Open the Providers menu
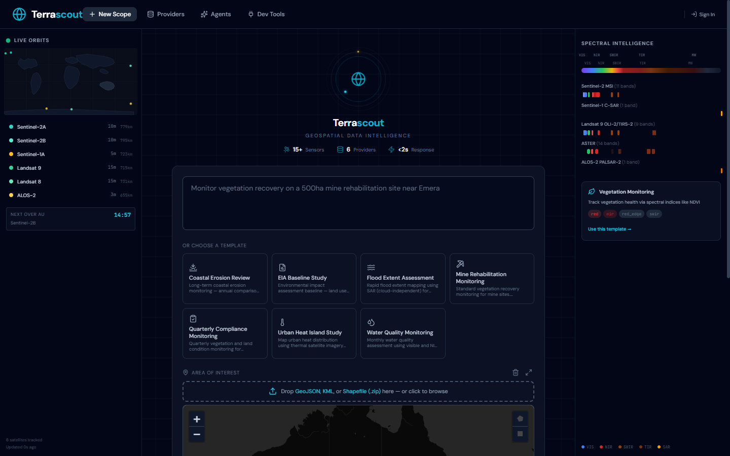The height and width of the screenshot is (456, 730). pos(166,14)
